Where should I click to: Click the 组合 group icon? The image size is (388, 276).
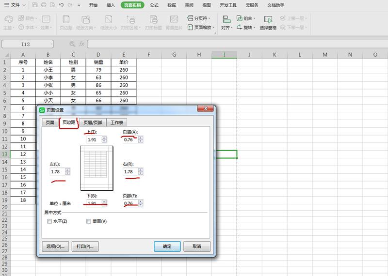point(239,18)
